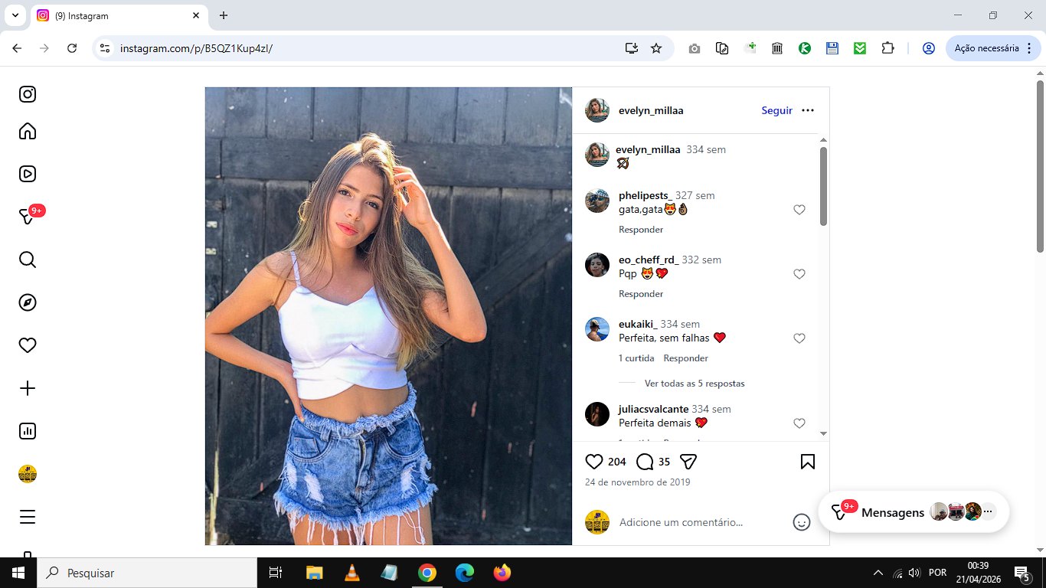Open the hamburger More menu in the sidebar
1046x588 pixels.
[x=28, y=517]
